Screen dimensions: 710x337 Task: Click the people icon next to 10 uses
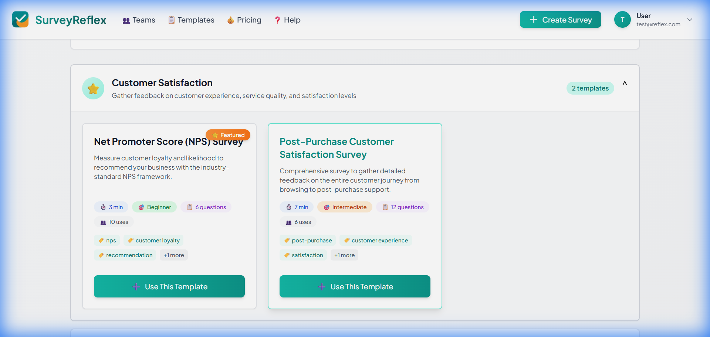tap(103, 222)
